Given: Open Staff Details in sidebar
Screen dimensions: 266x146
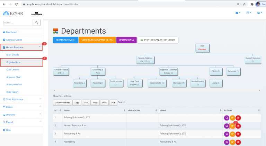Looking at the screenshot, I should [x=13, y=55].
